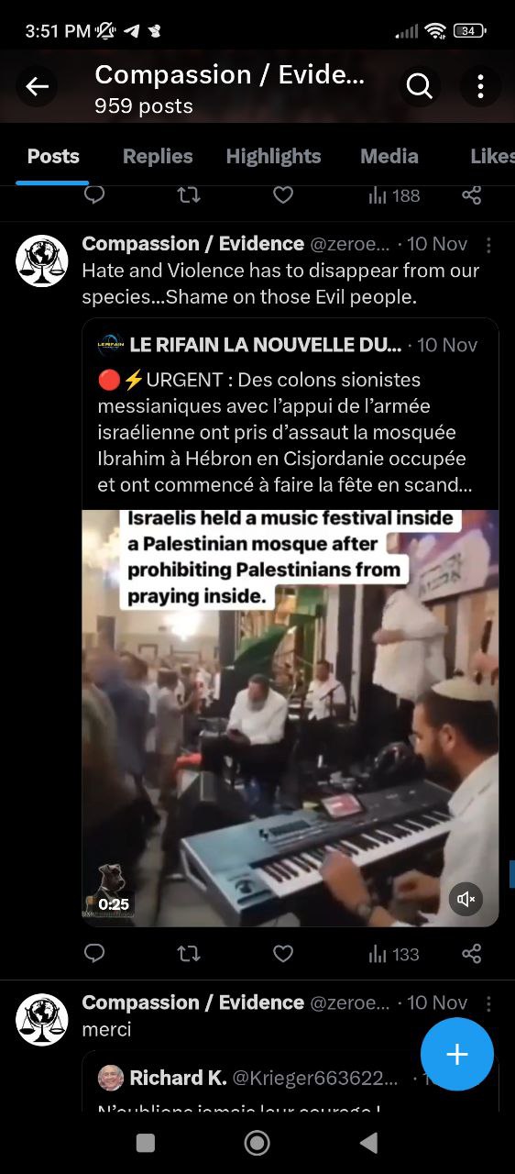Open more options on the merci post
Viewport: 515px width, 1174px height.
click(x=488, y=1003)
